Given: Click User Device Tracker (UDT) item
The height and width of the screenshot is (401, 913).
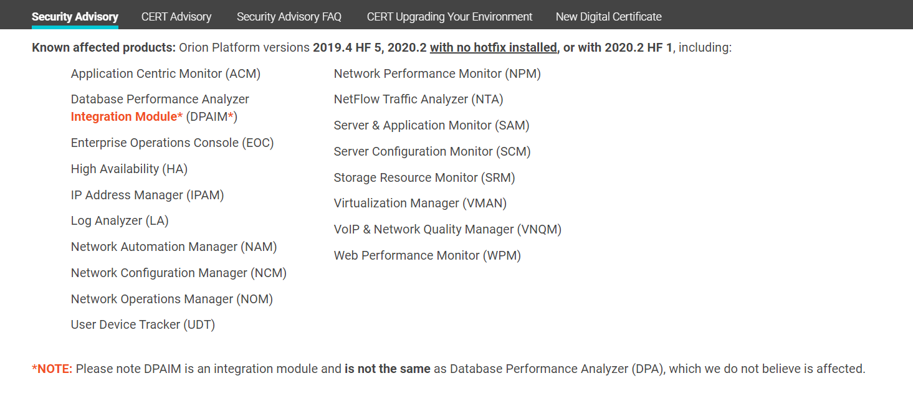Looking at the screenshot, I should click(143, 324).
